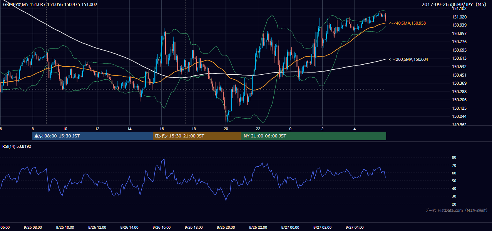Viewport: 492px width, 231px height.
Task: Click the 2017-09-26 GBP/JPY (M5) chart title
Action: pos(454,5)
